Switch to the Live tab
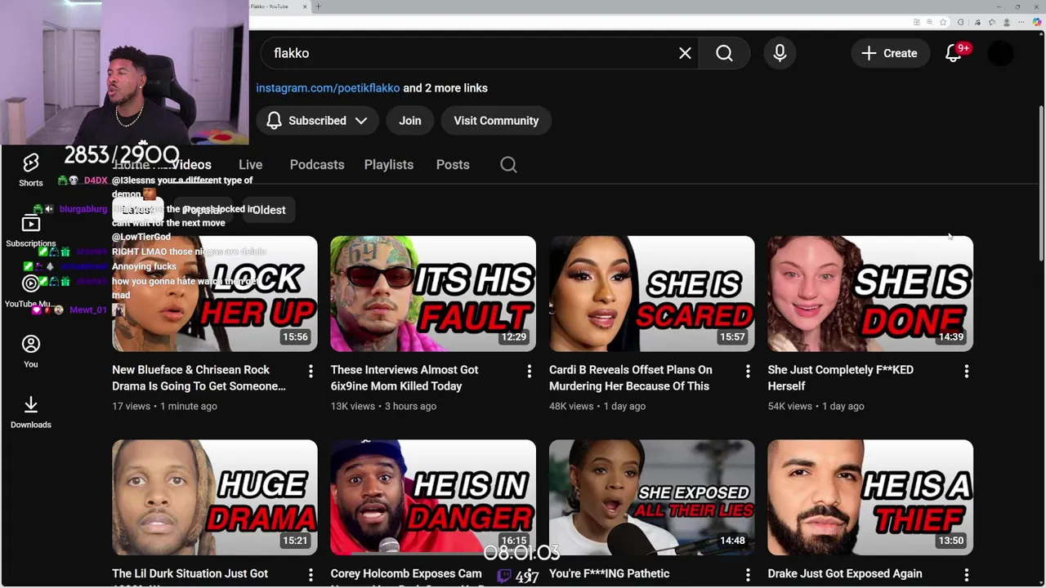Image resolution: width=1046 pixels, height=588 pixels. pyautogui.click(x=250, y=165)
